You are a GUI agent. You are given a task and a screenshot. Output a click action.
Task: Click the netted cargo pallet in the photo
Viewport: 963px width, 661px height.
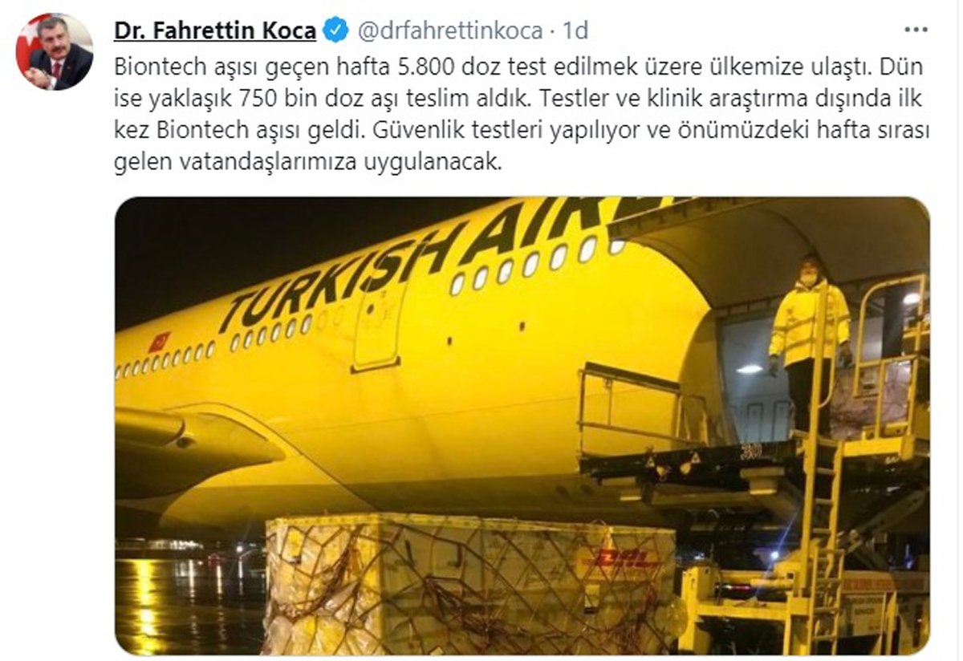tap(469, 584)
